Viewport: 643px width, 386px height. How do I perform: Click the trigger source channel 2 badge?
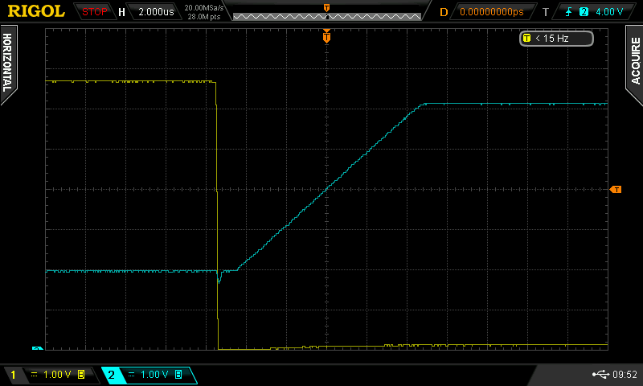[584, 12]
